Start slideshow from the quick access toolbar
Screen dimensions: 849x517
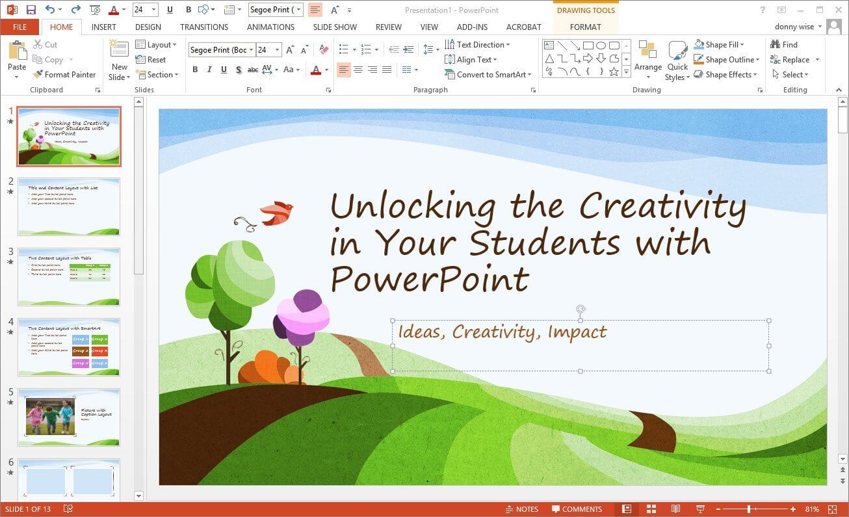(x=95, y=10)
